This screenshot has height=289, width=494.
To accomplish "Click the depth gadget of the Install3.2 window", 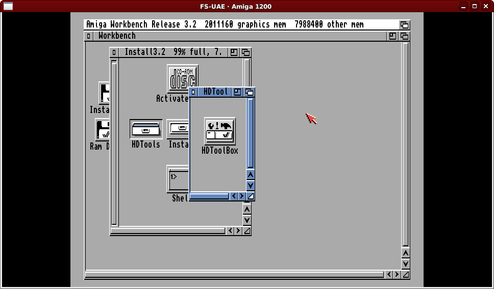I will [246, 52].
